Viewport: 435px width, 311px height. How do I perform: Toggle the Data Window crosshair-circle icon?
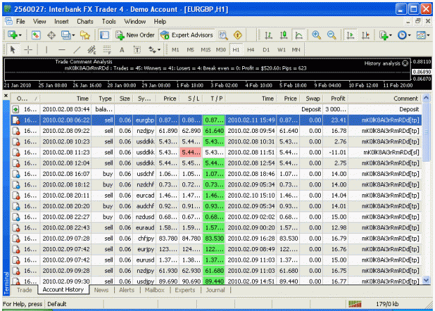click(x=52, y=35)
